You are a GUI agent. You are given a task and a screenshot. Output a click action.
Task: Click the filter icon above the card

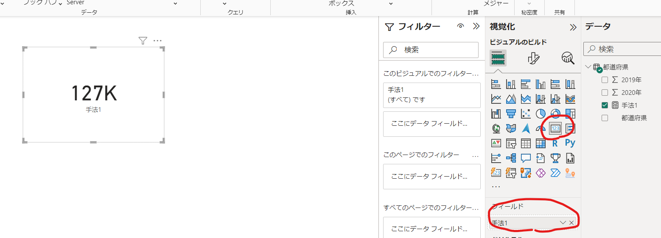click(x=143, y=41)
